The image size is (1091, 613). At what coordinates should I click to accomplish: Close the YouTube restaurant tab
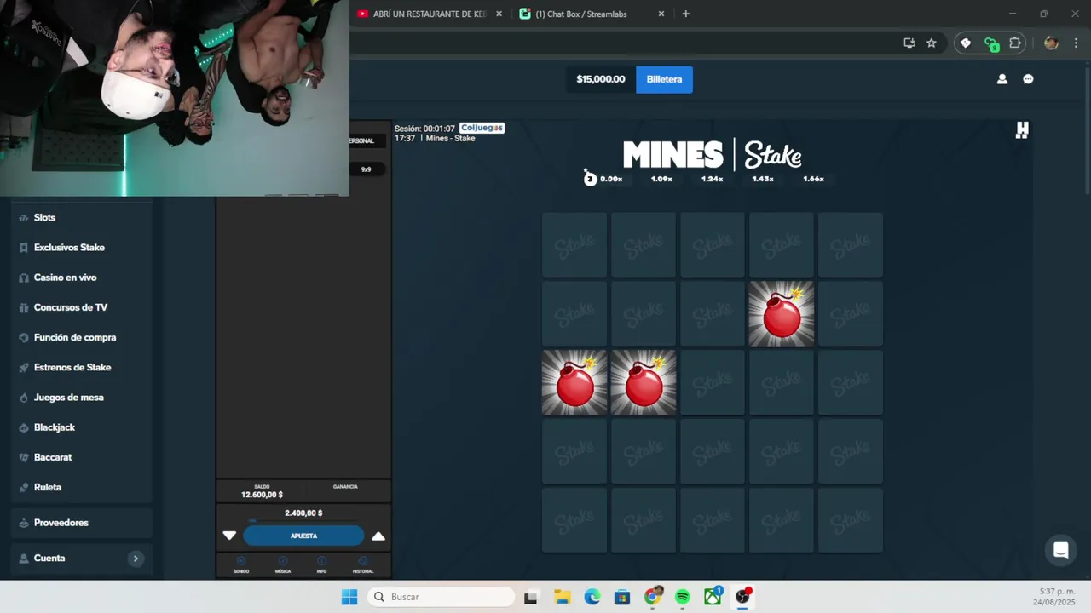[x=499, y=14]
